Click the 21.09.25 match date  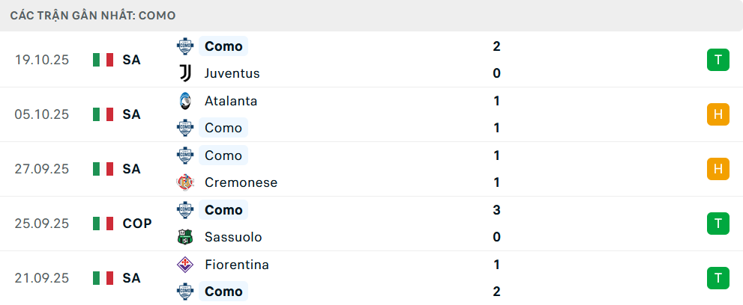[42, 278]
